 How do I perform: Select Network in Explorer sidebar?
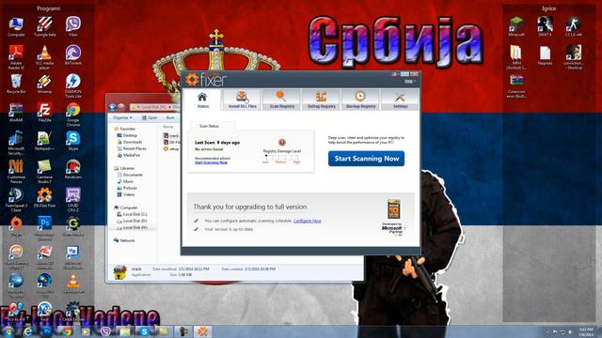[x=124, y=240]
